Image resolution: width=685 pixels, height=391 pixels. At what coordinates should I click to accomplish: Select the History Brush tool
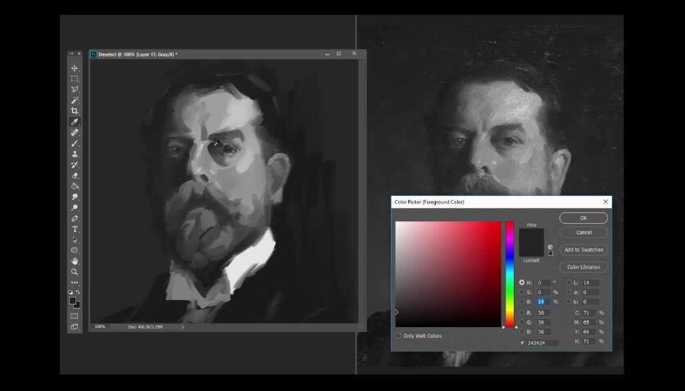[x=75, y=165]
